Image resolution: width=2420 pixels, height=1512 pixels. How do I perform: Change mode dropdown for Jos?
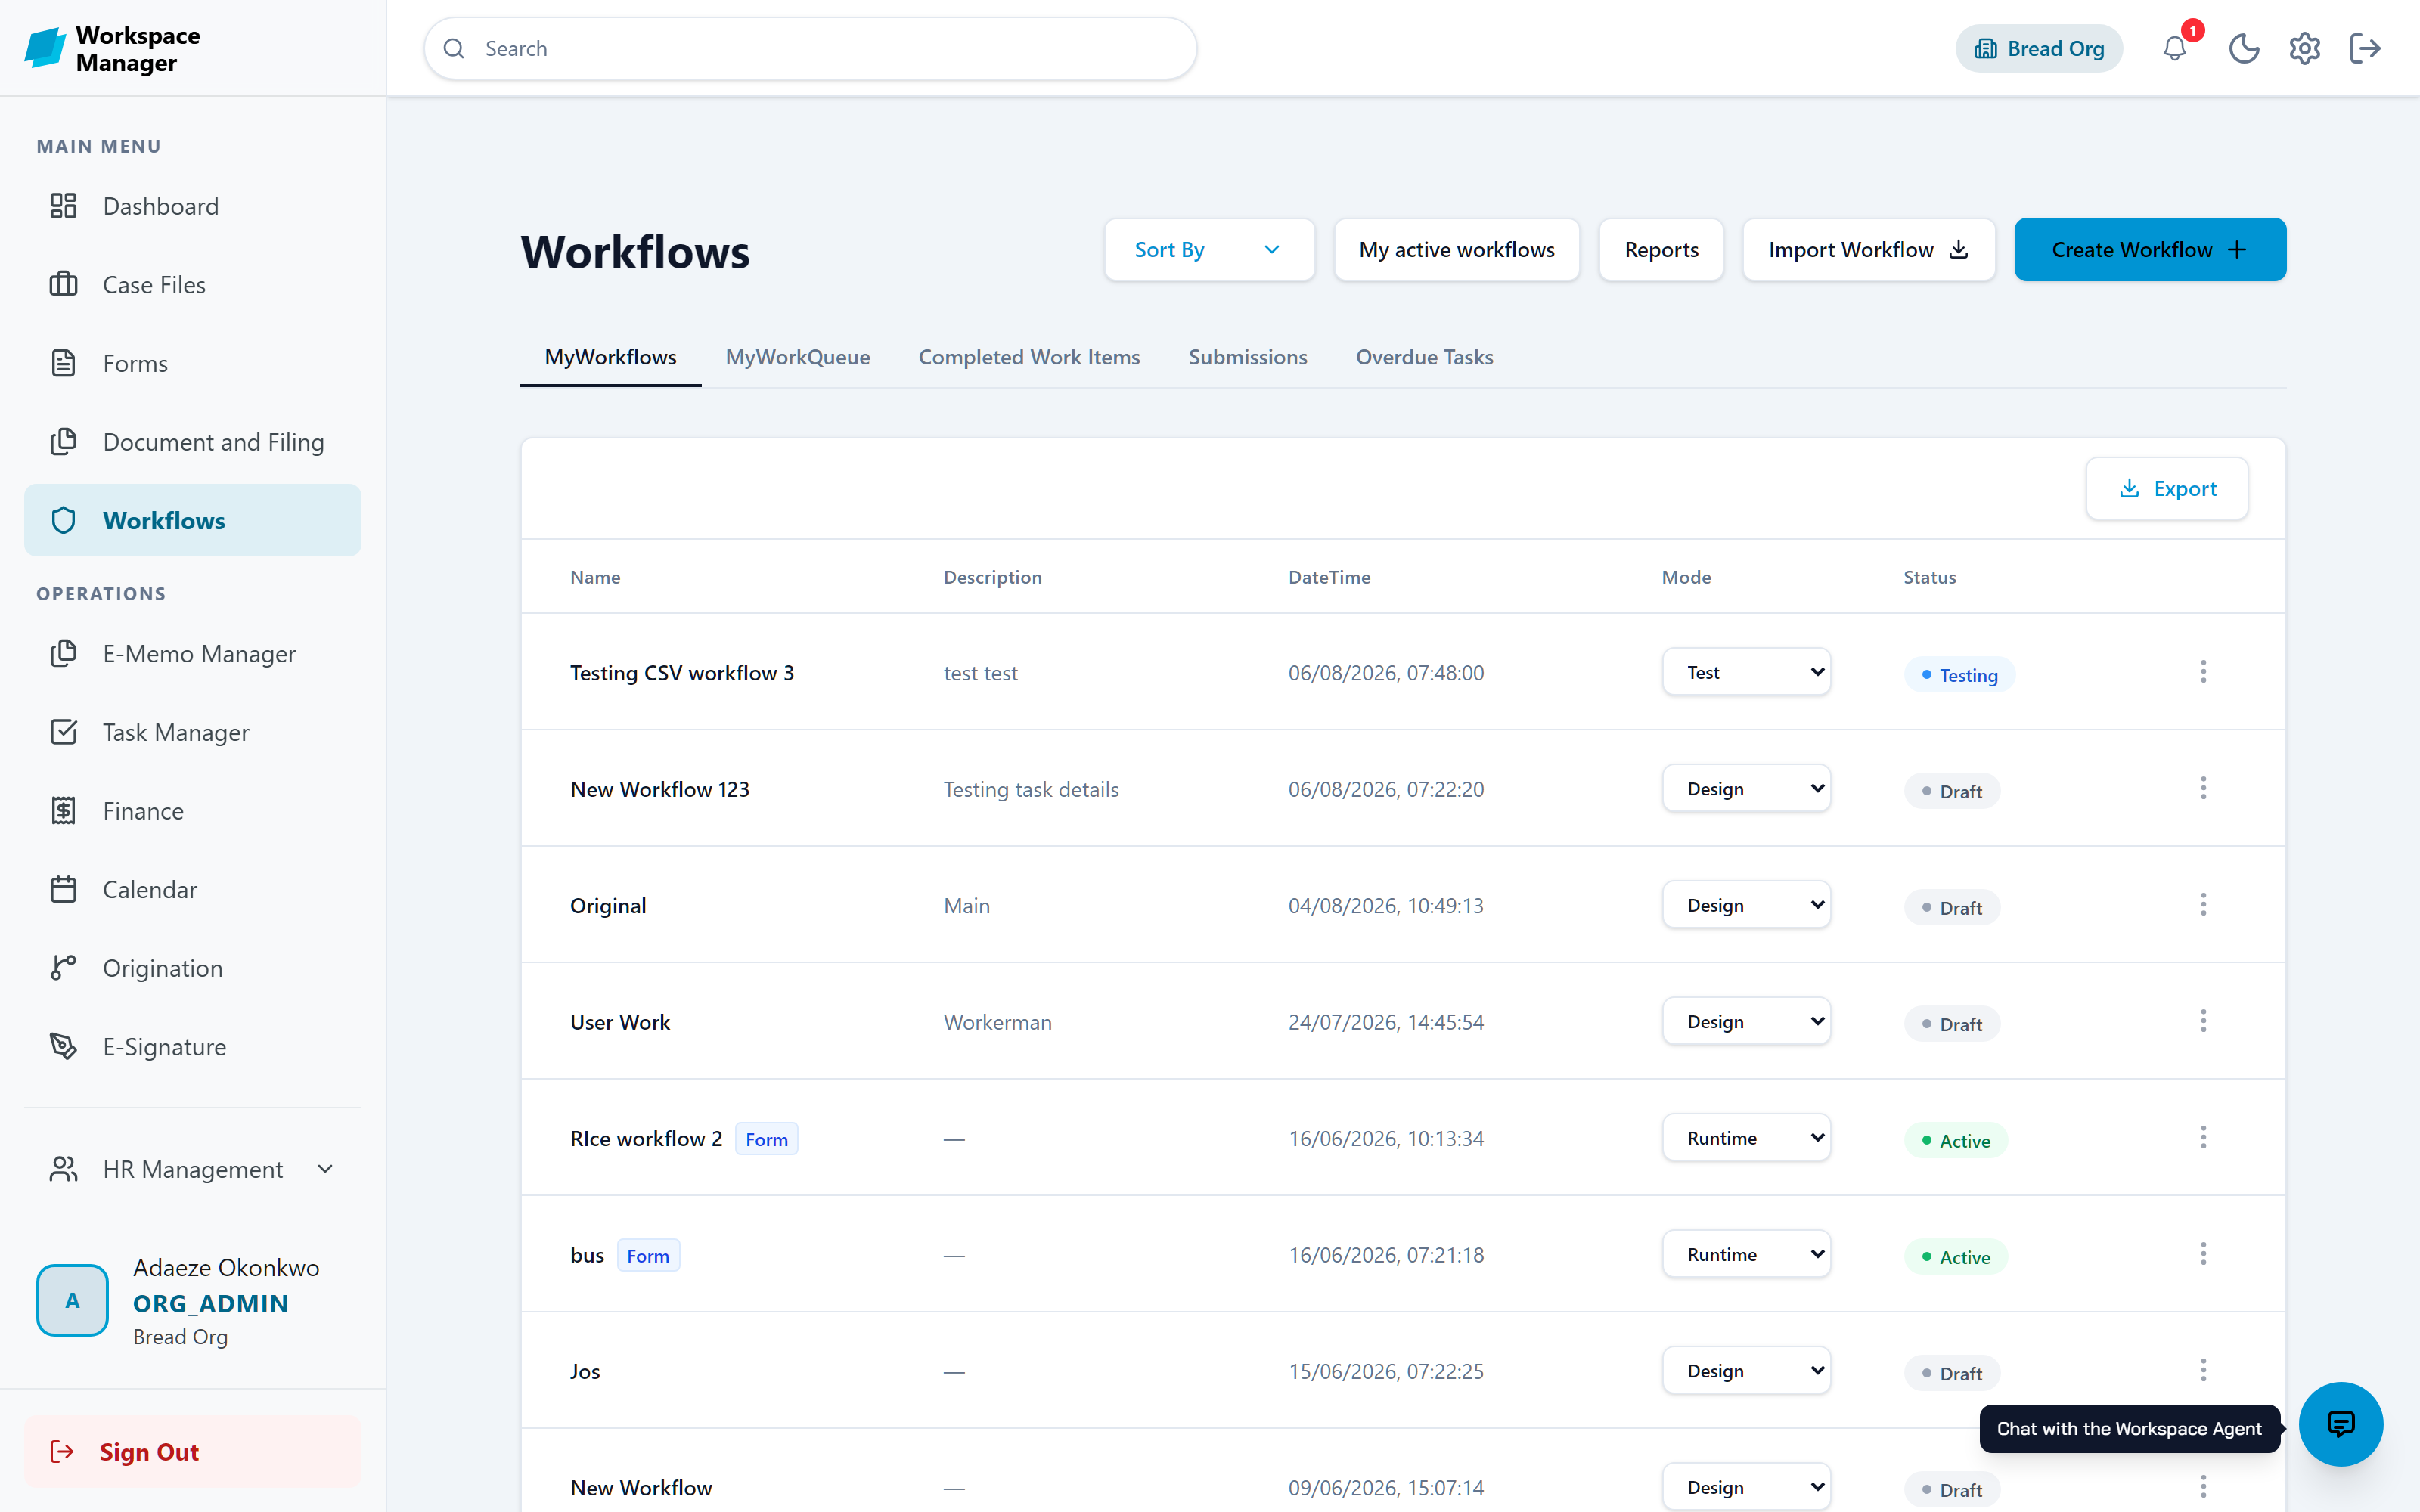1746,1370
